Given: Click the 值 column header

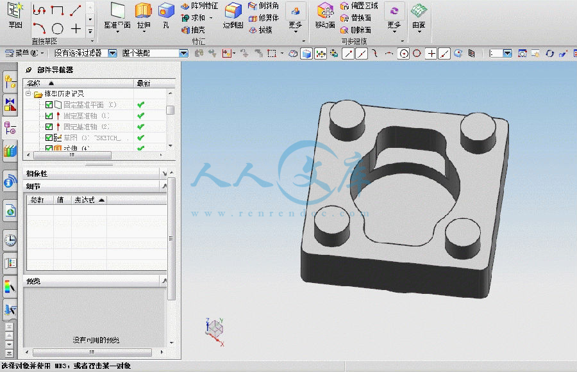Looking at the screenshot, I should pyautogui.click(x=62, y=200).
